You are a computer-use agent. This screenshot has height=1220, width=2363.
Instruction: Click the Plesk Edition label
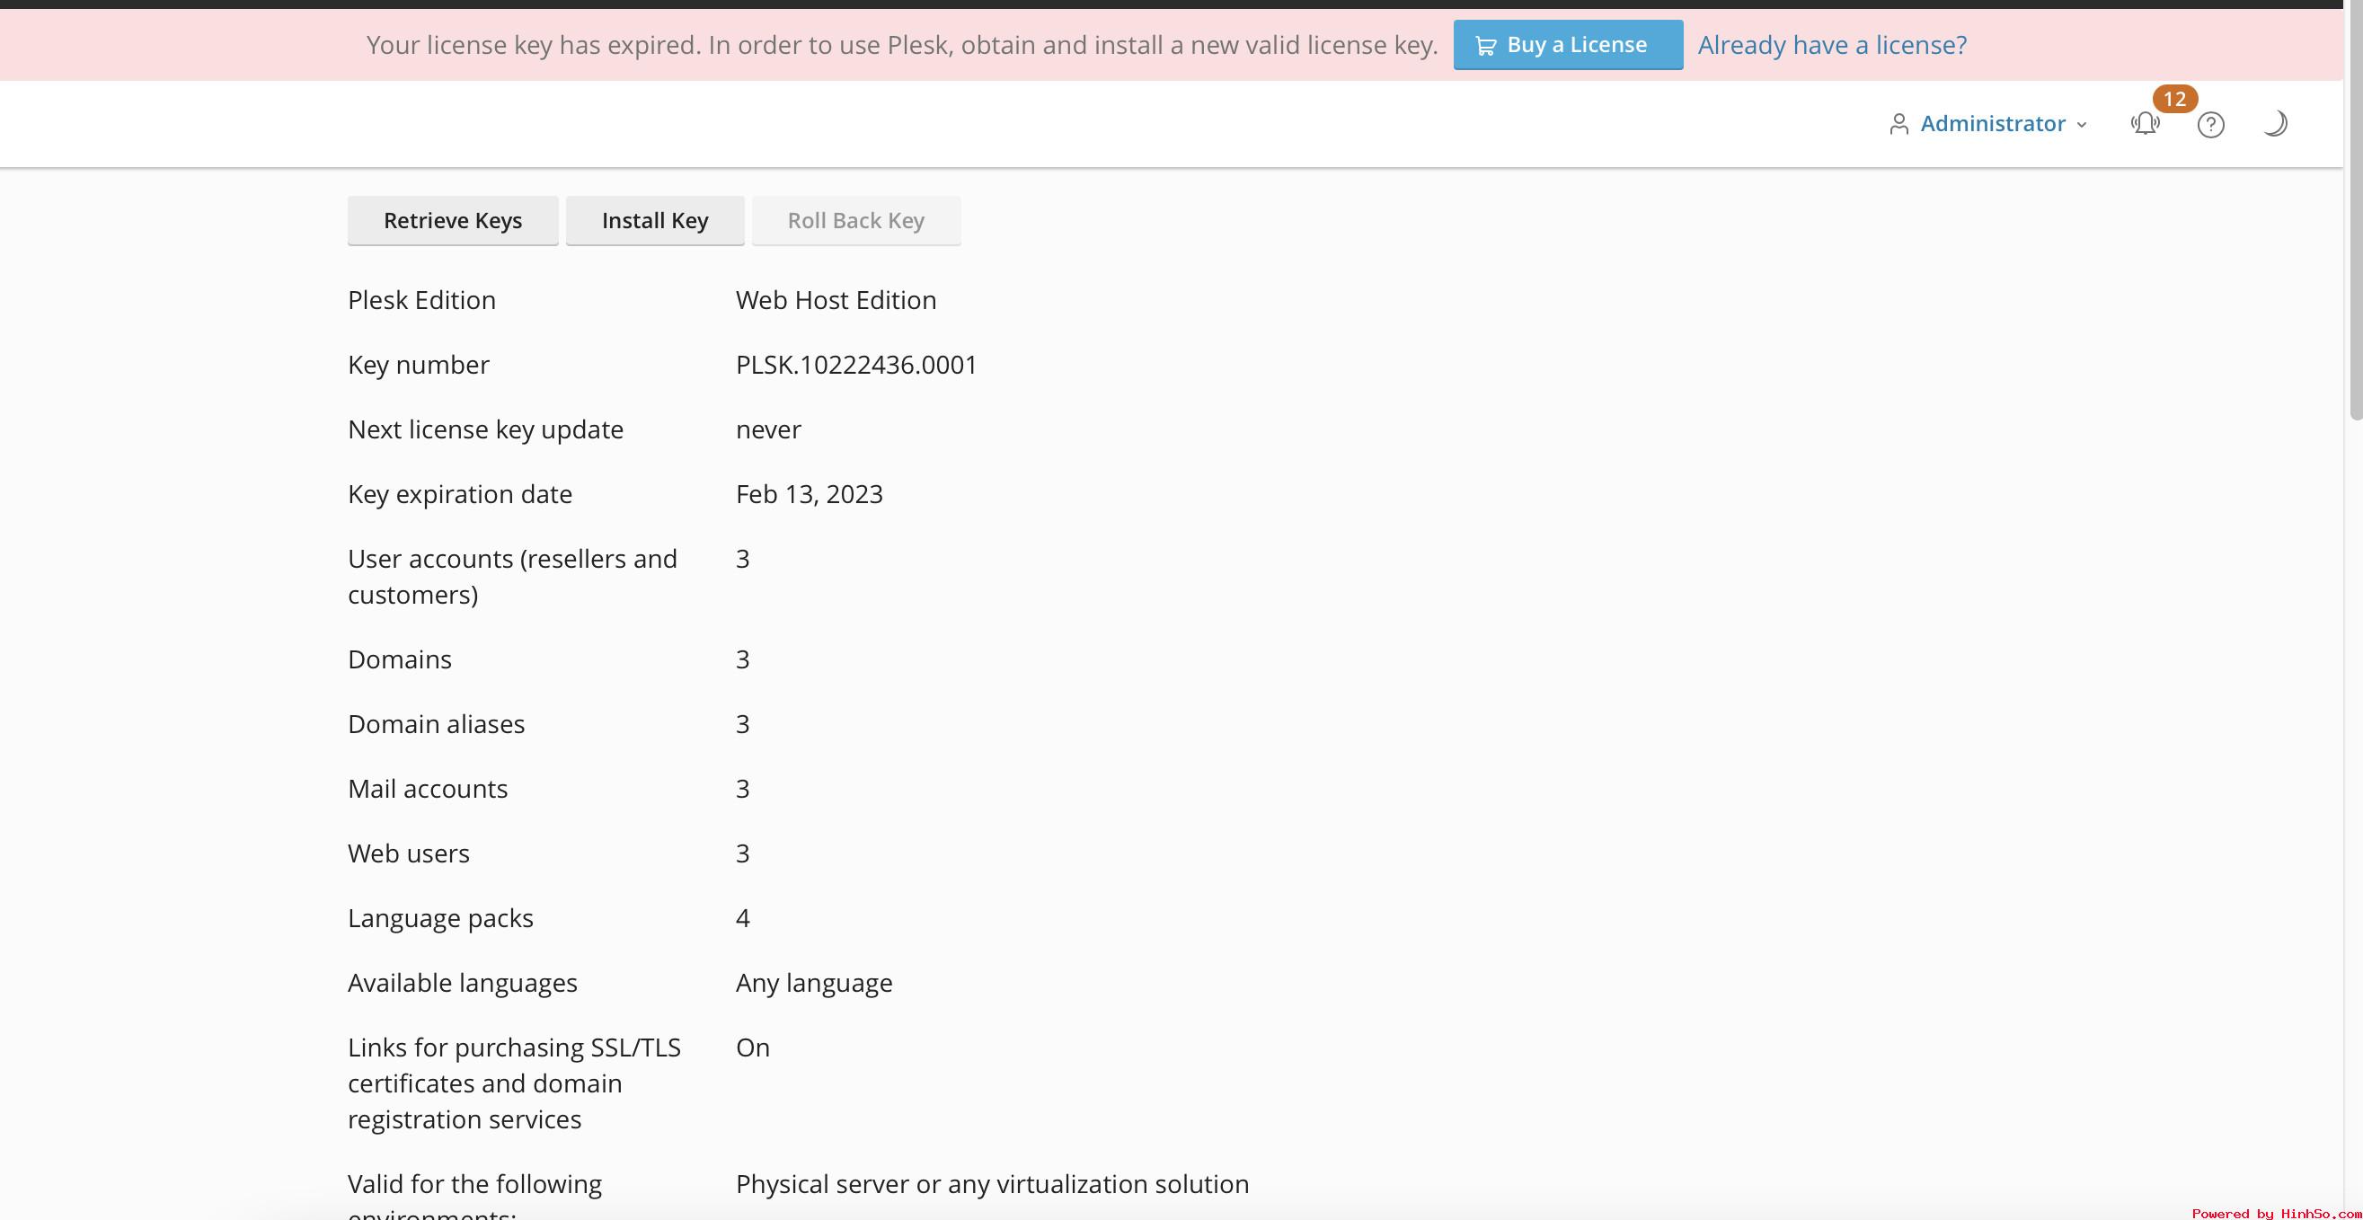click(x=422, y=300)
